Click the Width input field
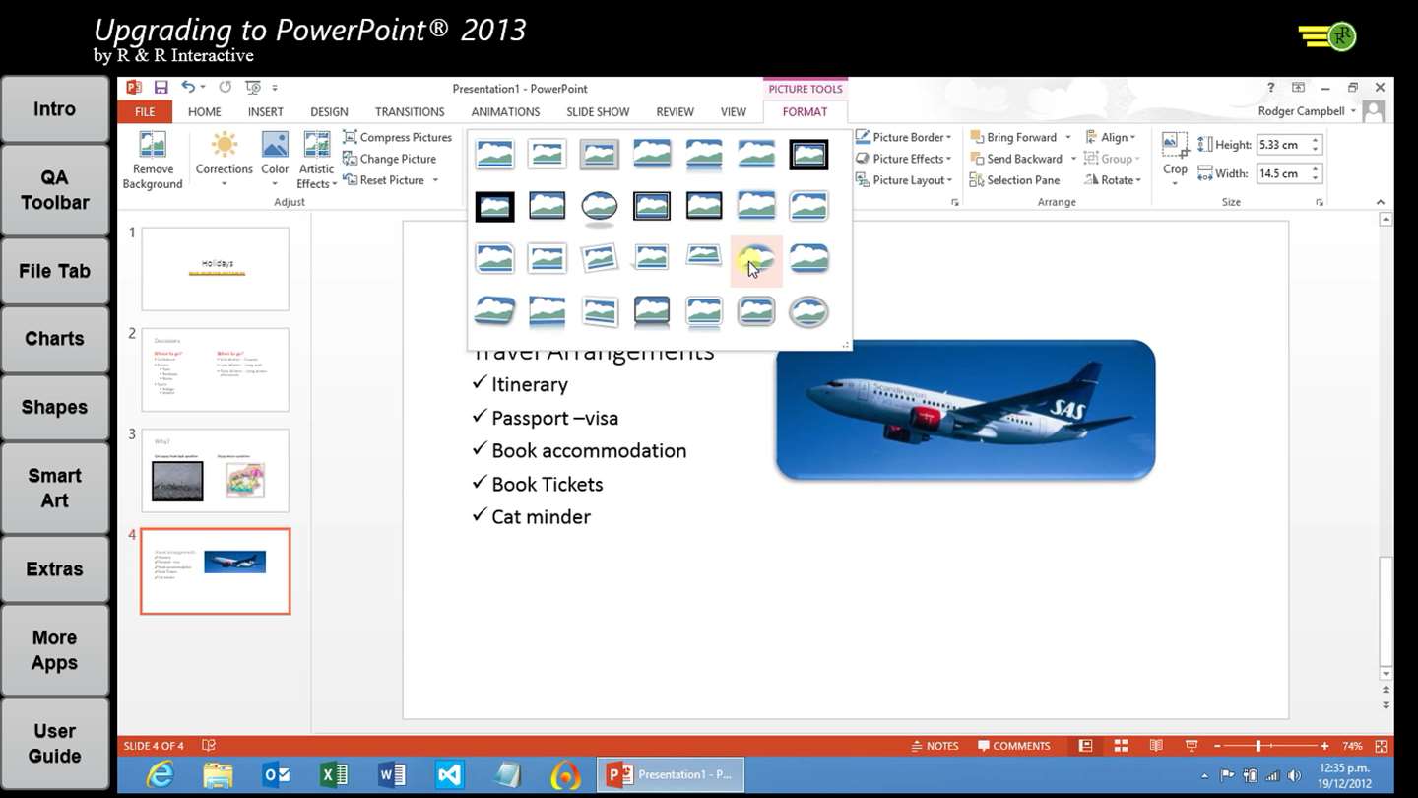 pos(1282,173)
